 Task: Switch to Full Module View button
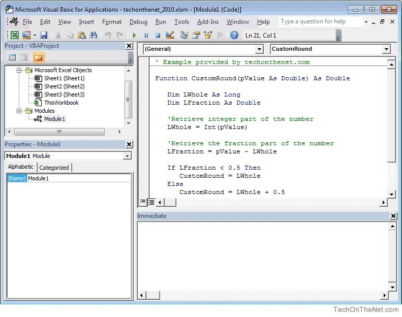[151, 202]
